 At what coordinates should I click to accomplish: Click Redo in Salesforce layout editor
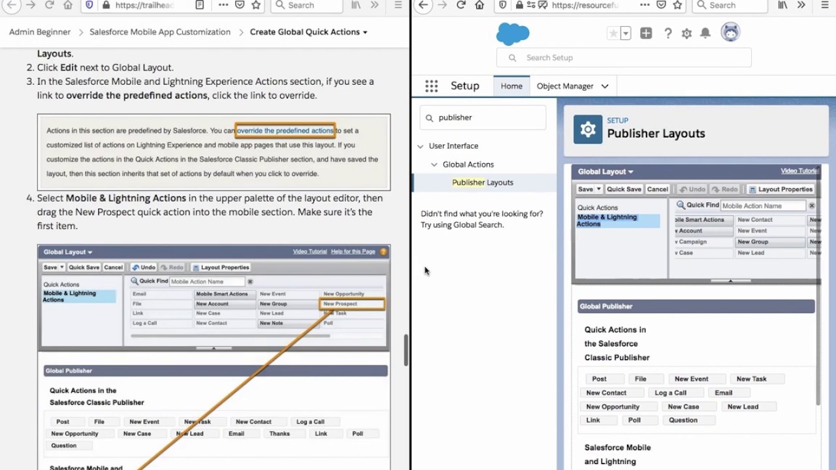click(725, 189)
